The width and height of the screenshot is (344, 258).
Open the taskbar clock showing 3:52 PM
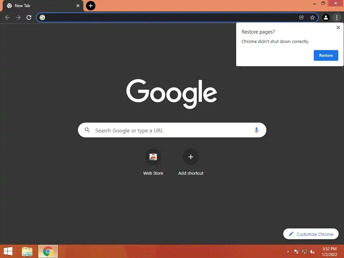pyautogui.click(x=329, y=252)
